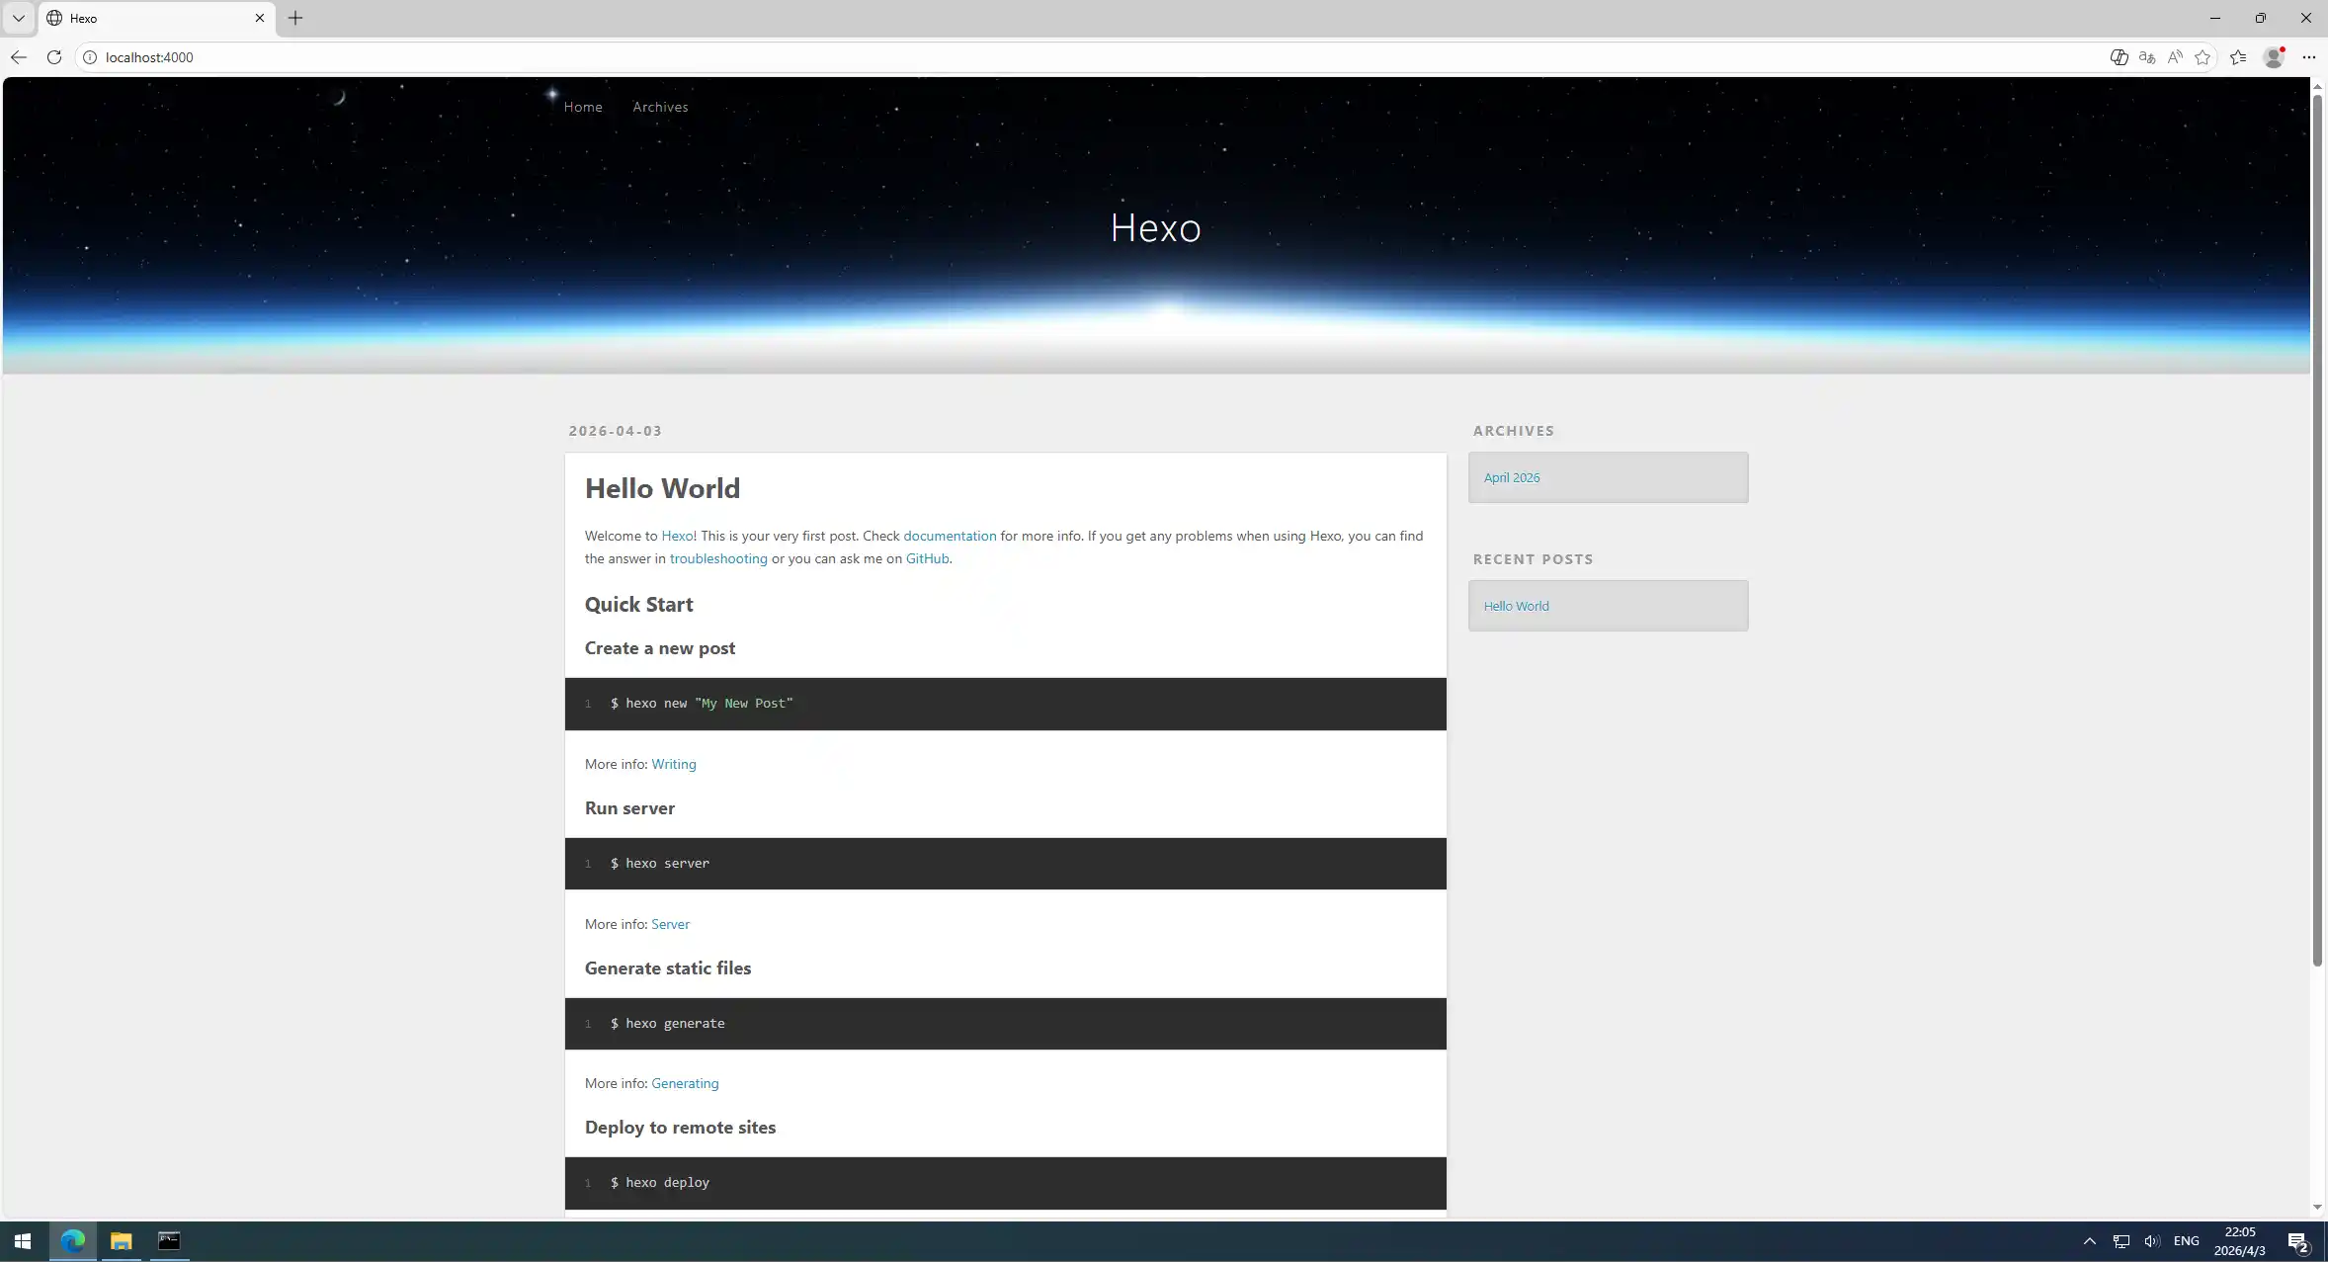Click the Quick Start heading
The image size is (2328, 1262).
[638, 605]
